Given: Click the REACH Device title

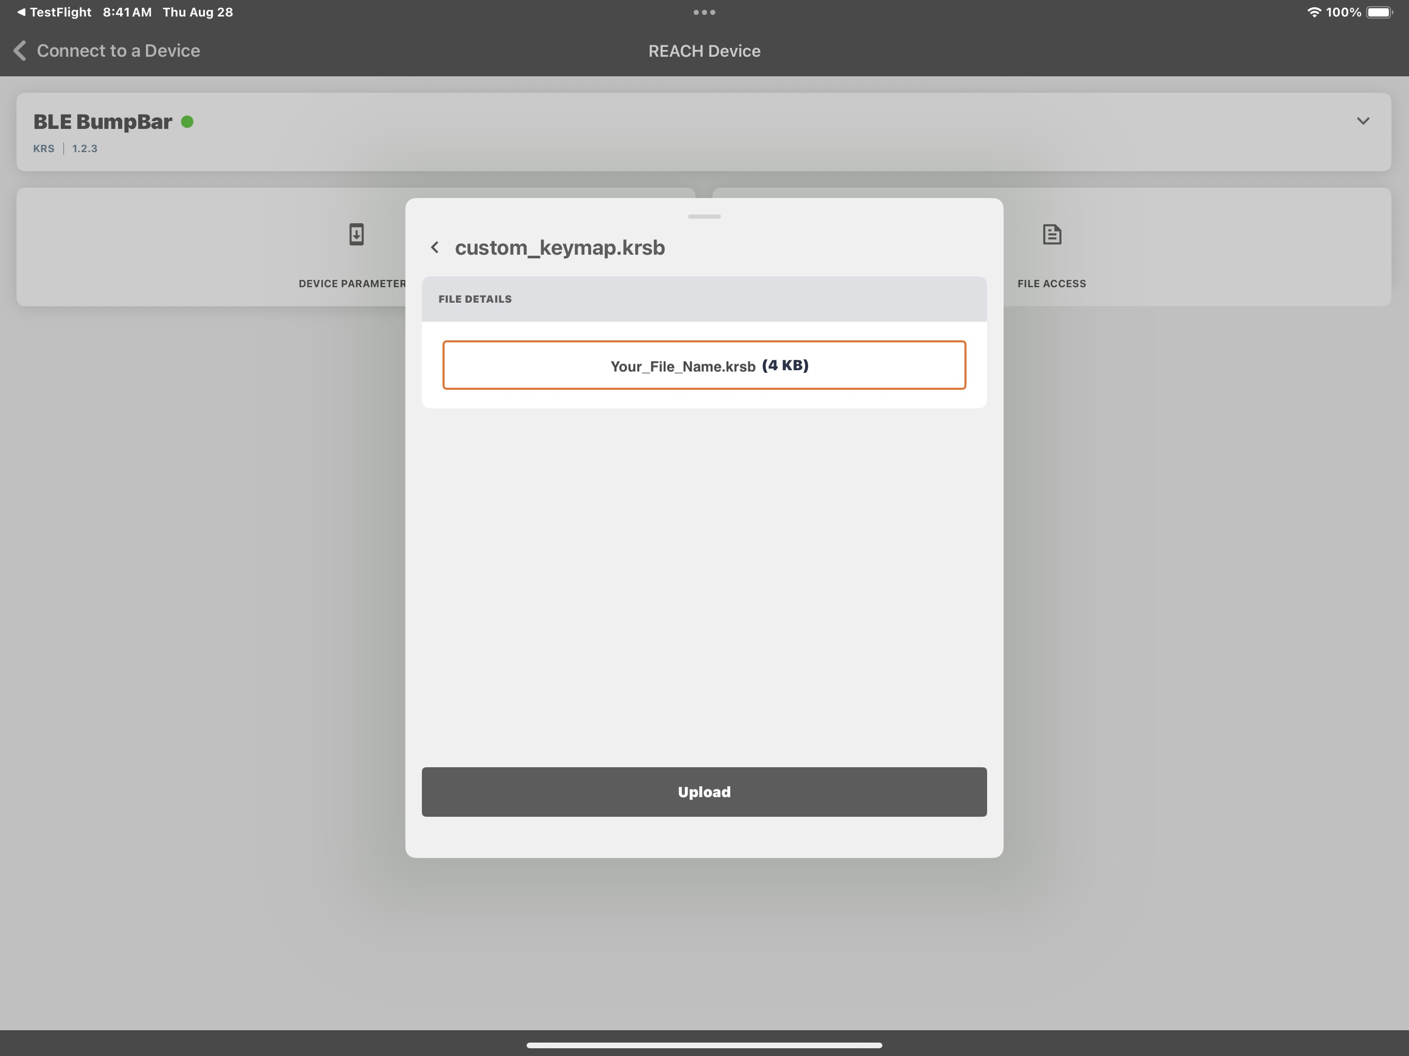Looking at the screenshot, I should (x=704, y=51).
